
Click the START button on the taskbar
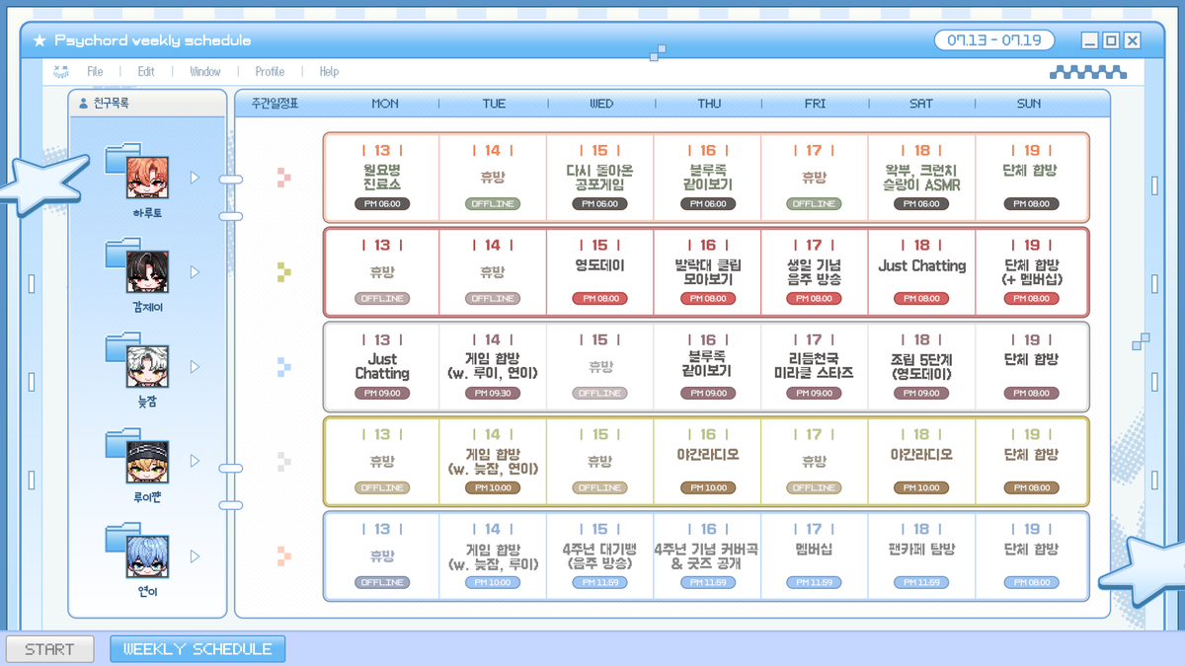coord(50,649)
